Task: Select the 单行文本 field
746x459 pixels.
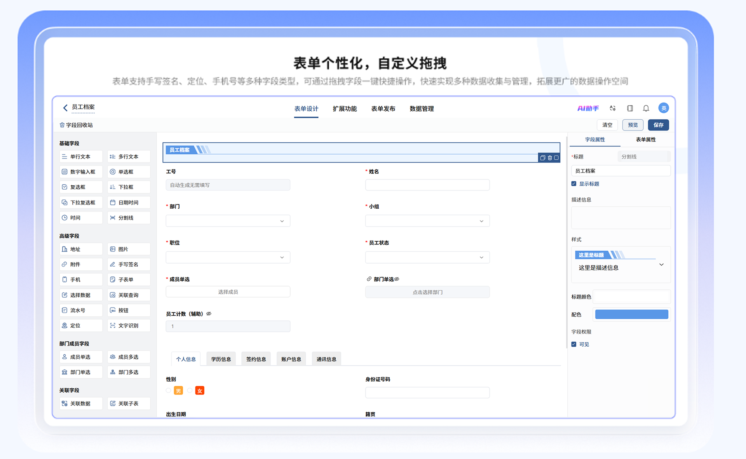Action: point(81,157)
